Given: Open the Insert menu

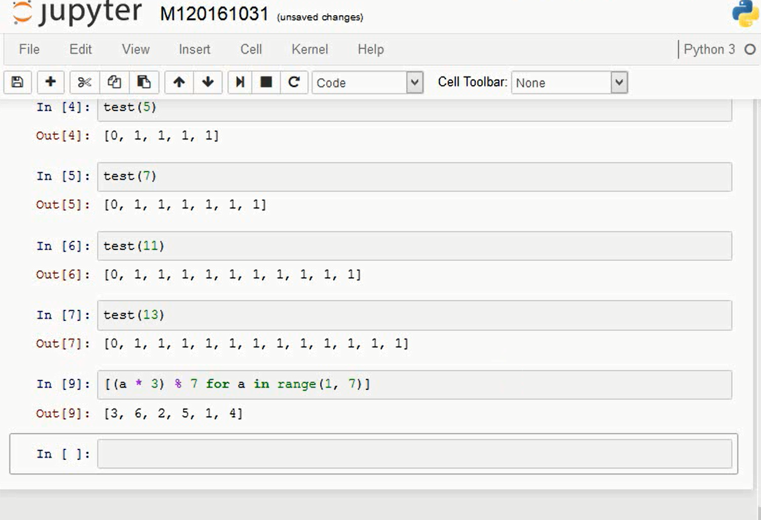Looking at the screenshot, I should [x=195, y=50].
